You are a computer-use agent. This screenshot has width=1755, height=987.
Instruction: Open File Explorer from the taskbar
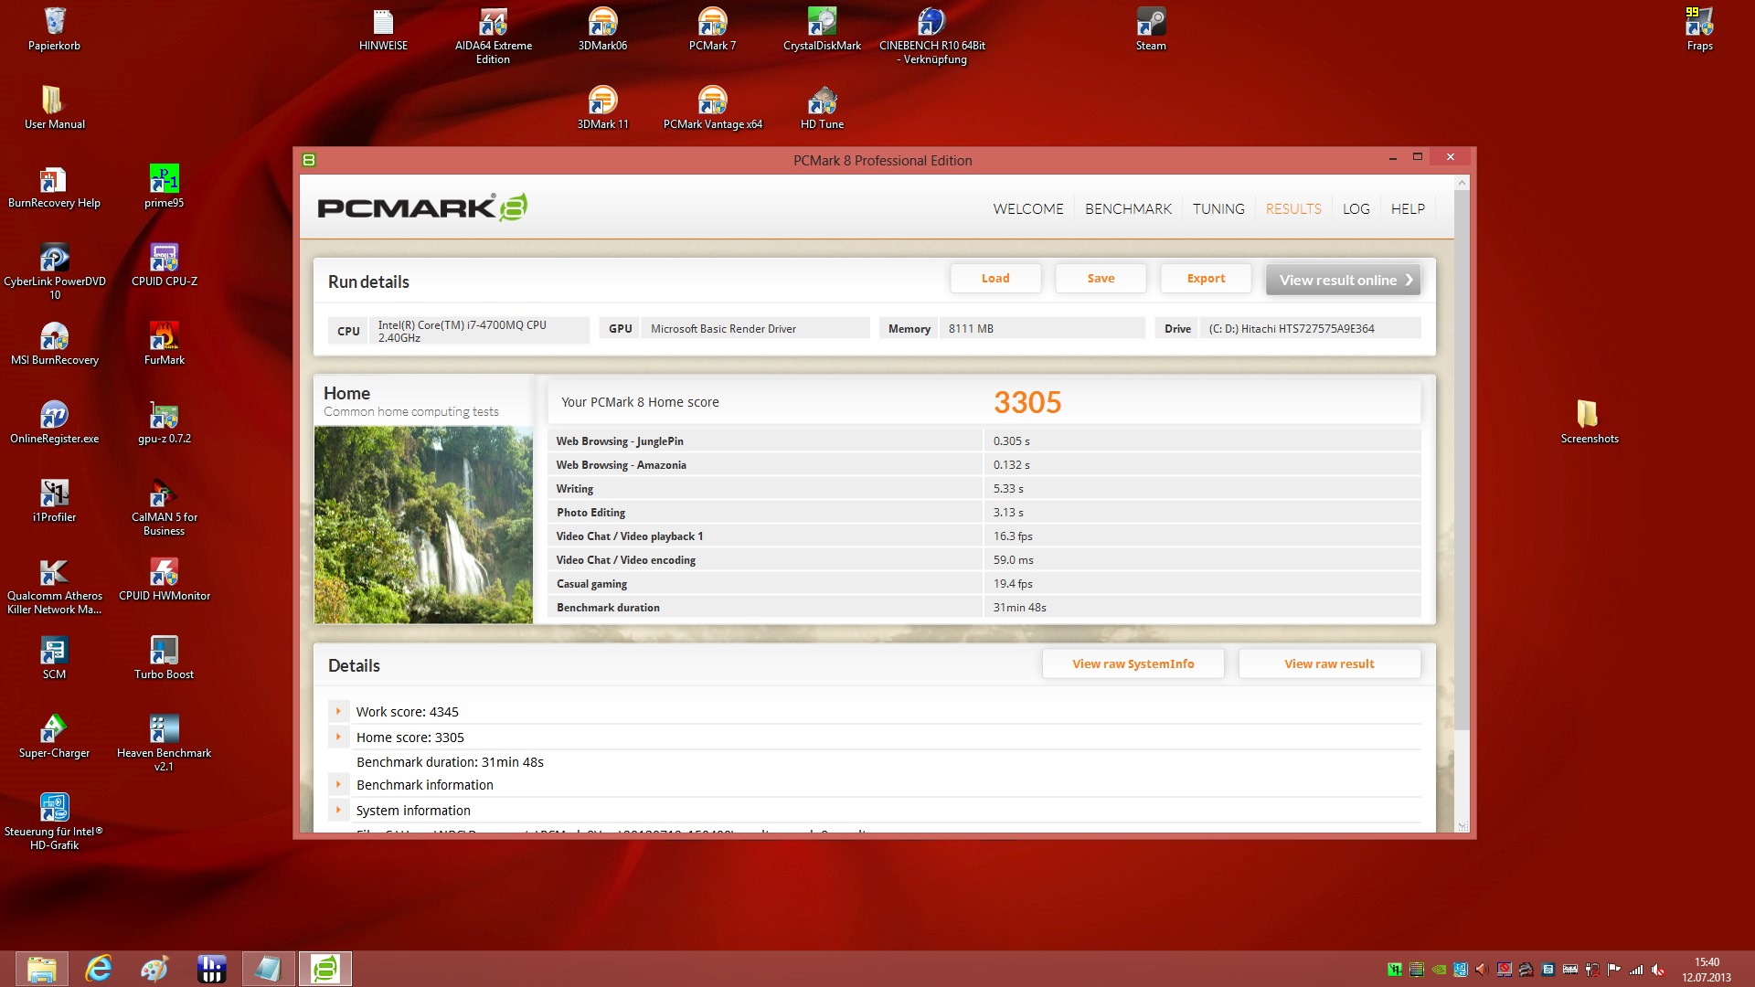tap(41, 969)
